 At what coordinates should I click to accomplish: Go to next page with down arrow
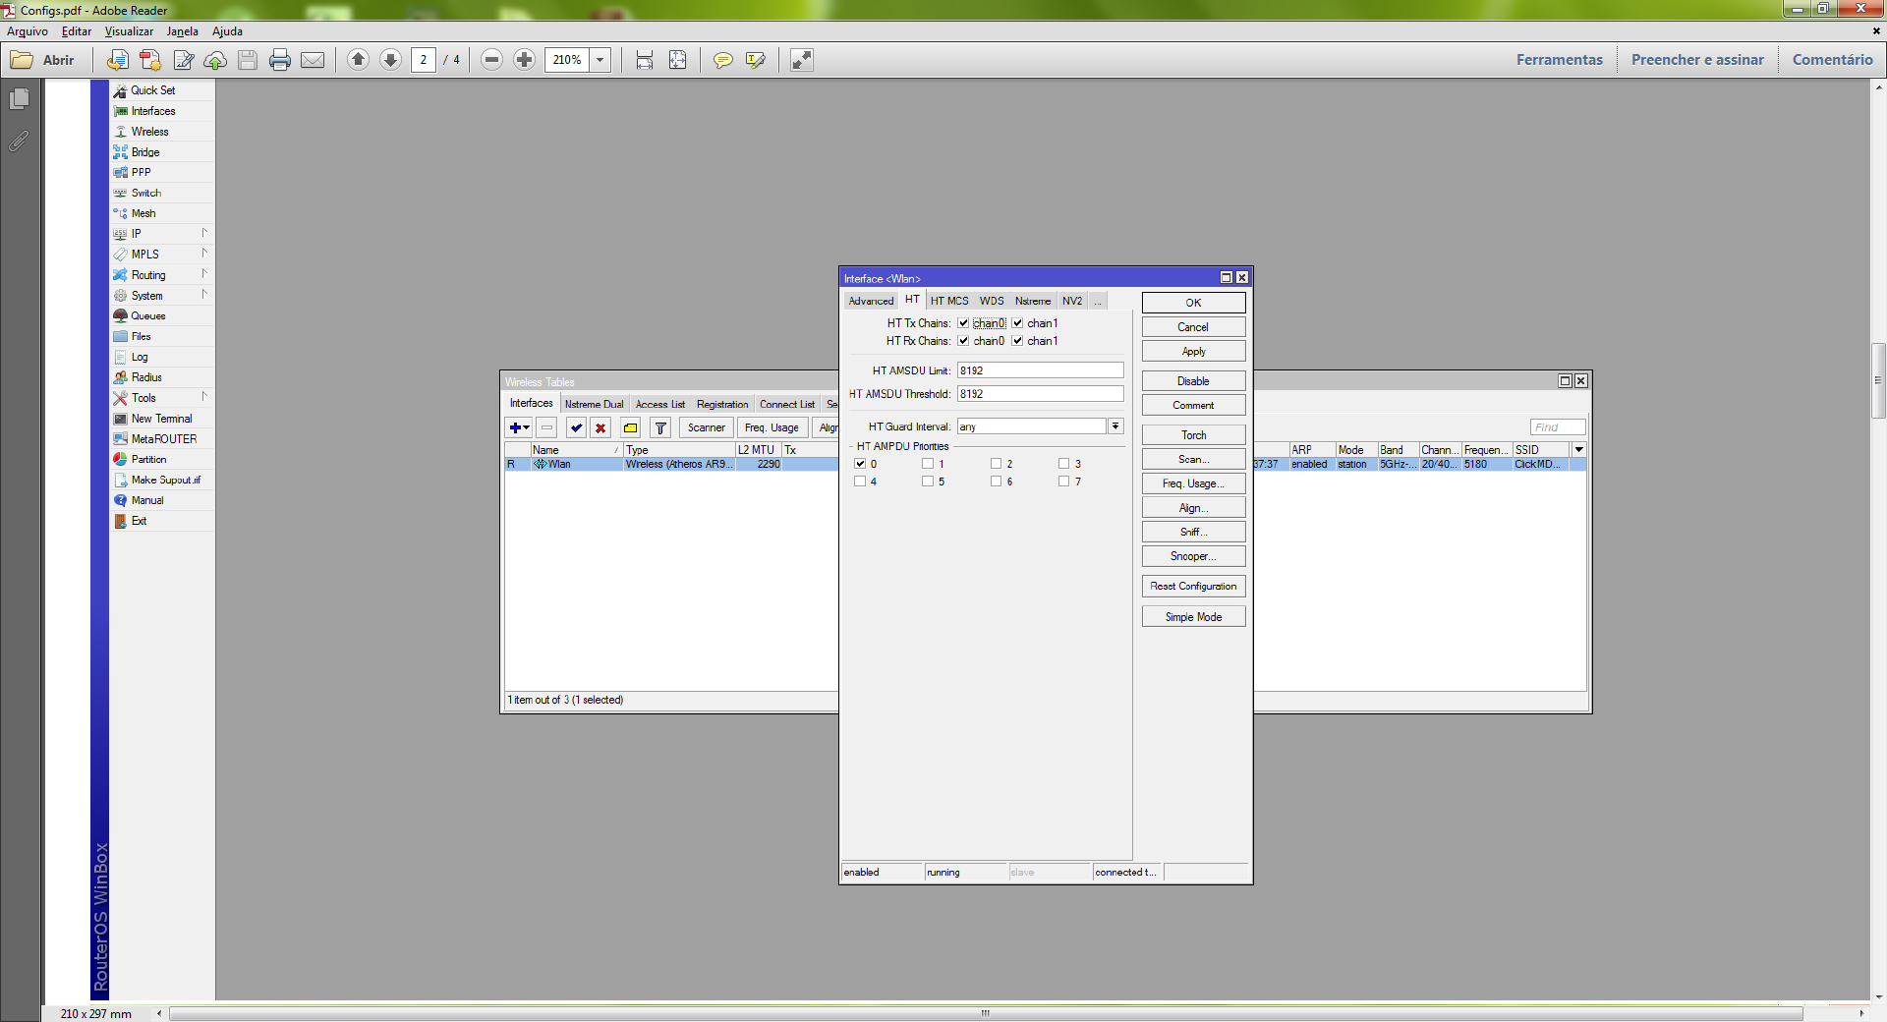point(390,60)
